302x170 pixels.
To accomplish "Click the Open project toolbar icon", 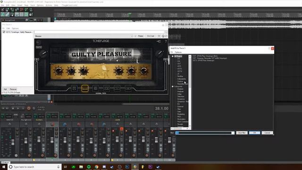I will click(x=8, y=9).
